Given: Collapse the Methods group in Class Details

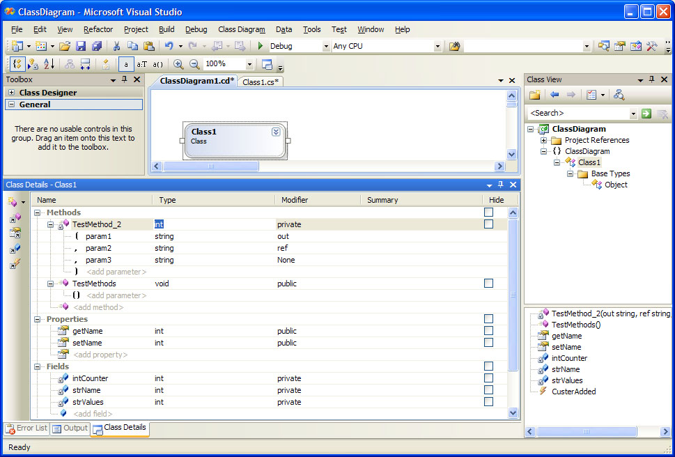Looking at the screenshot, I should click(x=38, y=212).
